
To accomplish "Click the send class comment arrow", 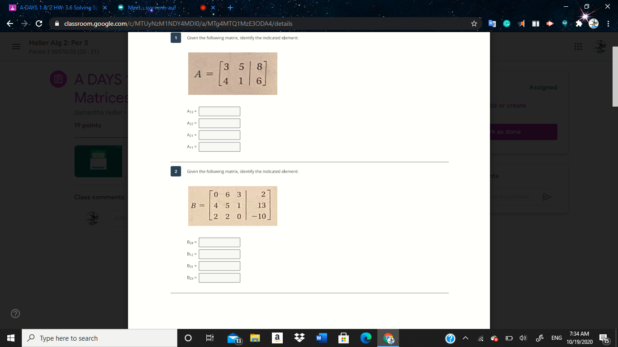I will [547, 197].
